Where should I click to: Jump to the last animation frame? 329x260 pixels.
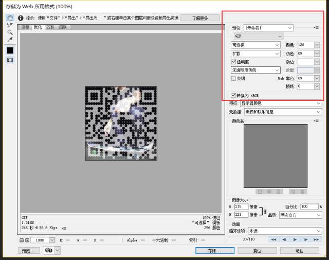pyautogui.click(x=316, y=239)
